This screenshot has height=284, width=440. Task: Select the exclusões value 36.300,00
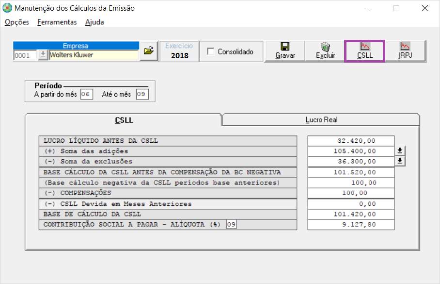pos(351,161)
